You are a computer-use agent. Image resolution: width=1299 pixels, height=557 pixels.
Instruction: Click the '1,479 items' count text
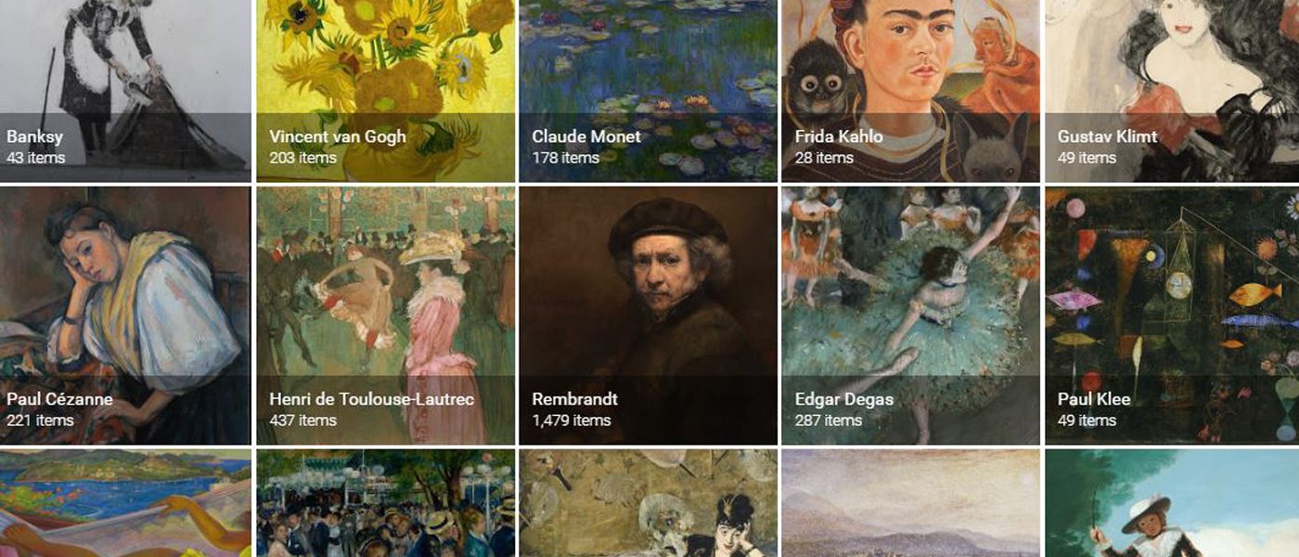572,421
